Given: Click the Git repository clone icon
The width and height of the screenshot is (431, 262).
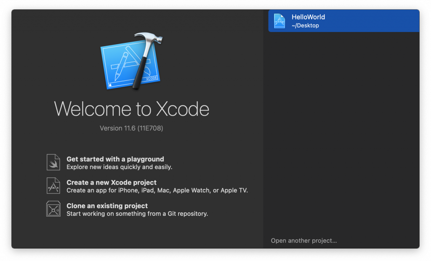Looking at the screenshot, I should 53,209.
